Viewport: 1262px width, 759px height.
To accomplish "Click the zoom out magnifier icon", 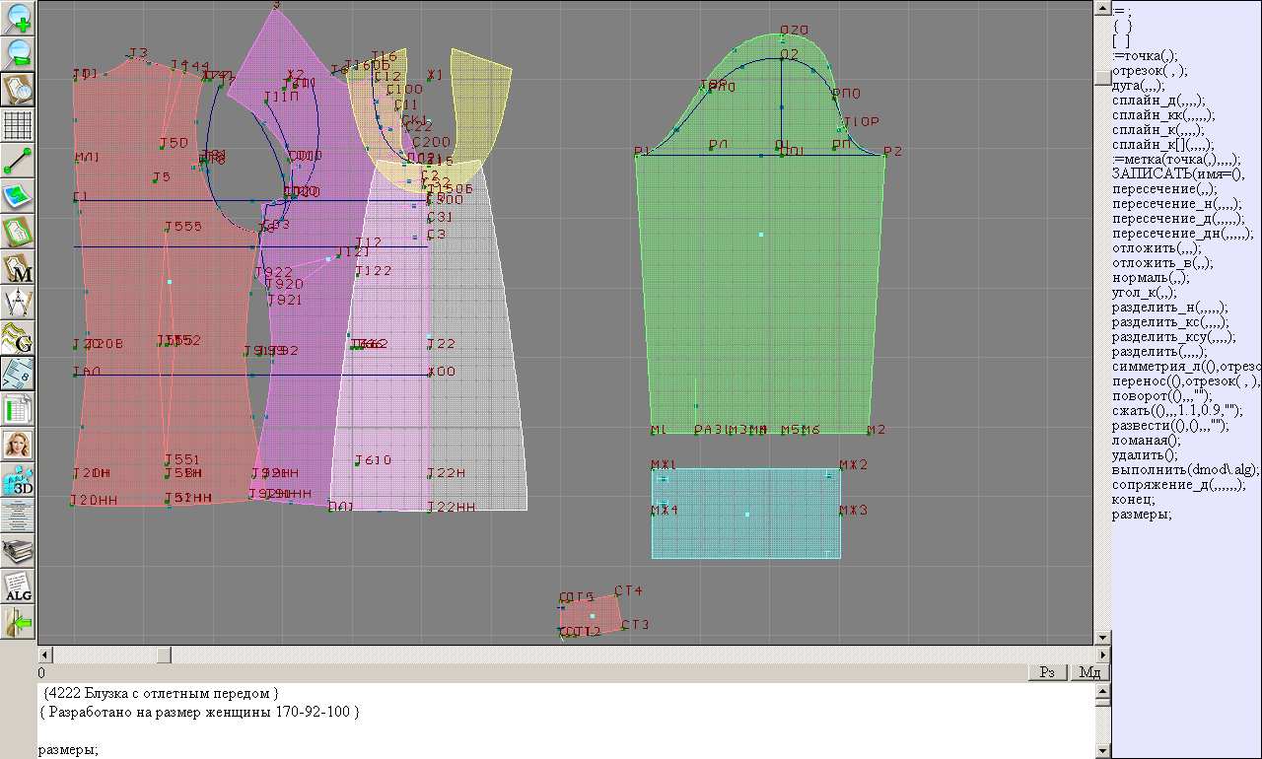I will (x=19, y=52).
